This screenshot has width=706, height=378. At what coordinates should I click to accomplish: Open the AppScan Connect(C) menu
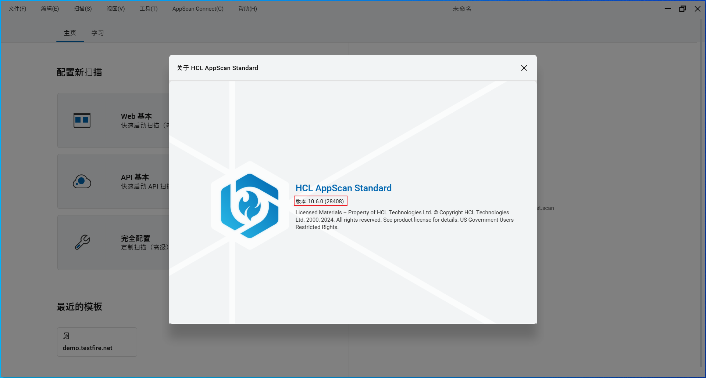[x=198, y=8]
